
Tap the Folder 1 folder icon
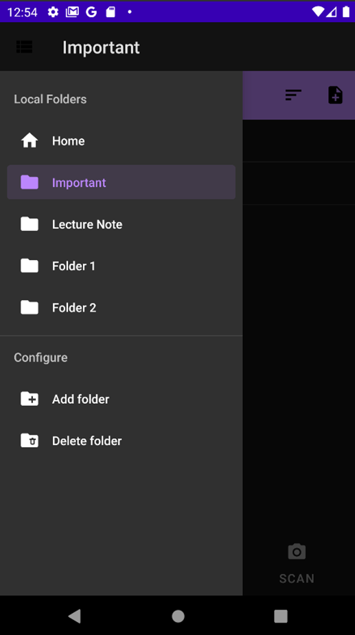click(30, 266)
